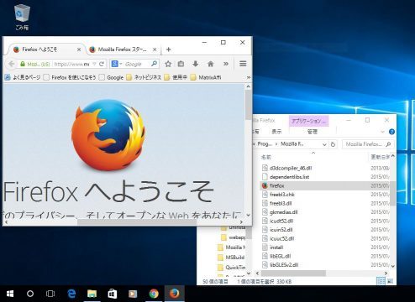Select file 'freebl3.chk'
This screenshot has width=415, height=302.
point(282,195)
